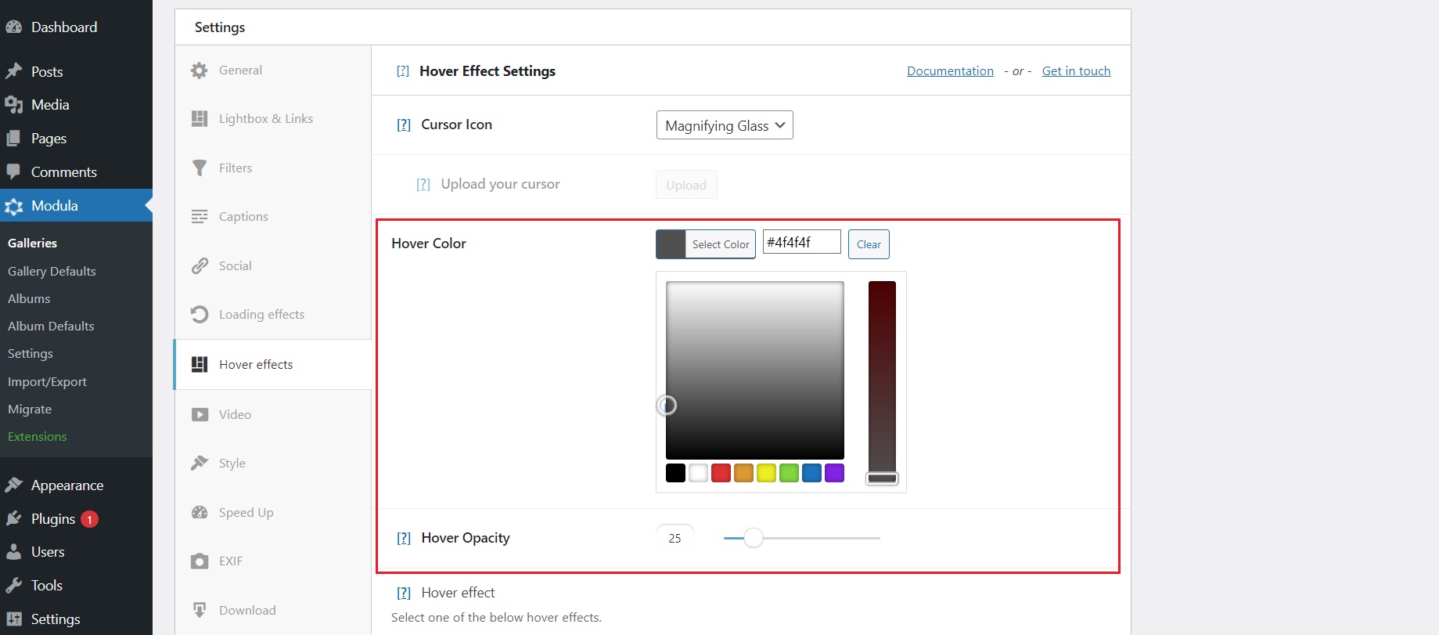The image size is (1439, 635).
Task: Pick the green palette swatch
Action: [x=789, y=473]
